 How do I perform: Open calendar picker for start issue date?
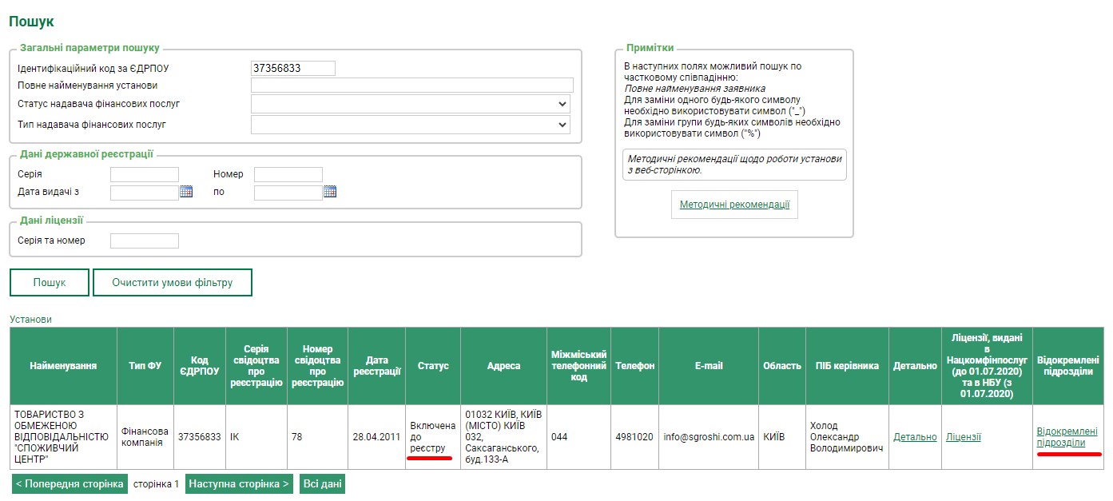186,192
